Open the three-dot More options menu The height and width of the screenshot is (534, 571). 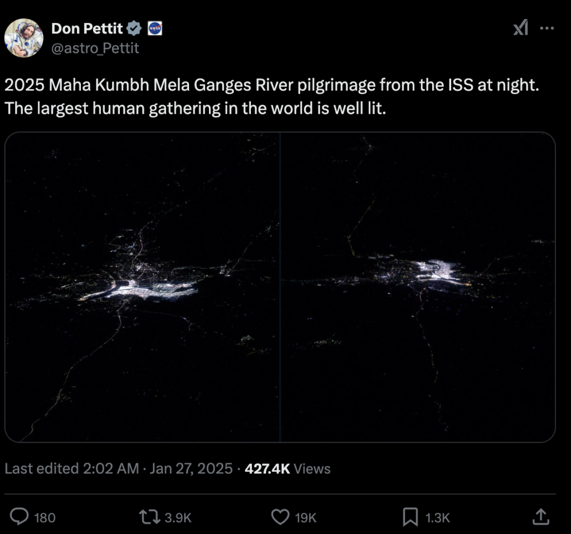point(547,28)
